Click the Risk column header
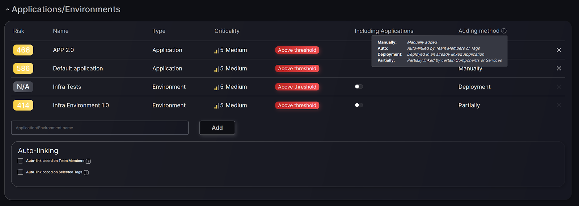Image resolution: width=579 pixels, height=206 pixels. [x=19, y=31]
